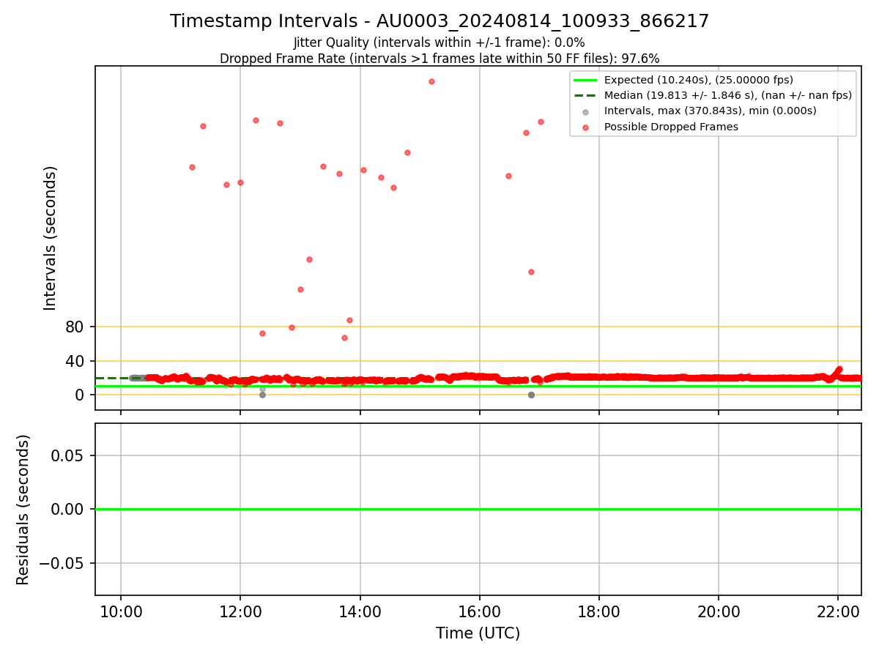Click the plot title "Timestamp Intervals - AU0003_20240814_100933_866217"

coord(439,21)
